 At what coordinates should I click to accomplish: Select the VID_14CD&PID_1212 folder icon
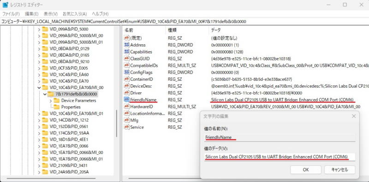coord(45,120)
